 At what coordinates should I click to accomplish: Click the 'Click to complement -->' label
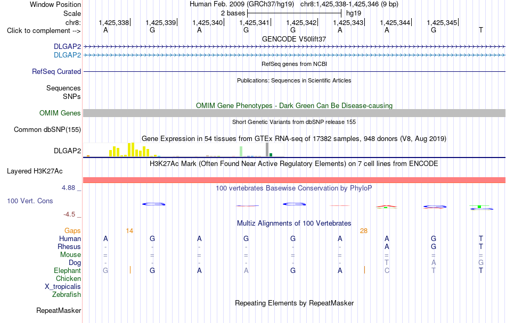click(x=44, y=31)
